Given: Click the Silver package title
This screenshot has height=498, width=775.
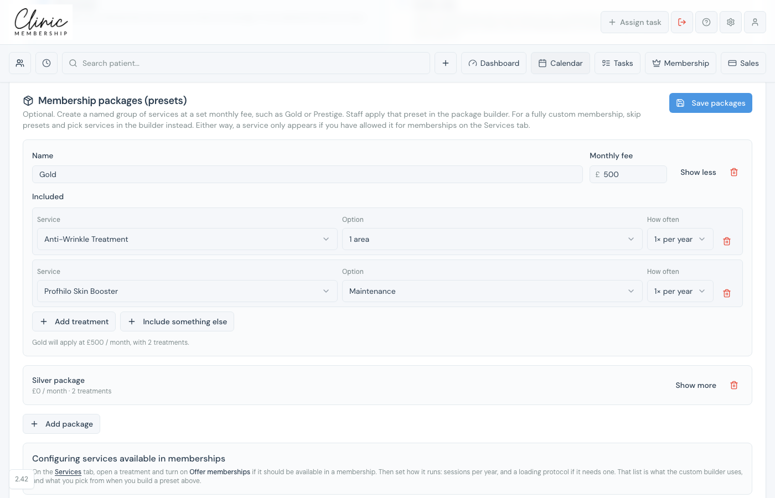Looking at the screenshot, I should (x=58, y=380).
